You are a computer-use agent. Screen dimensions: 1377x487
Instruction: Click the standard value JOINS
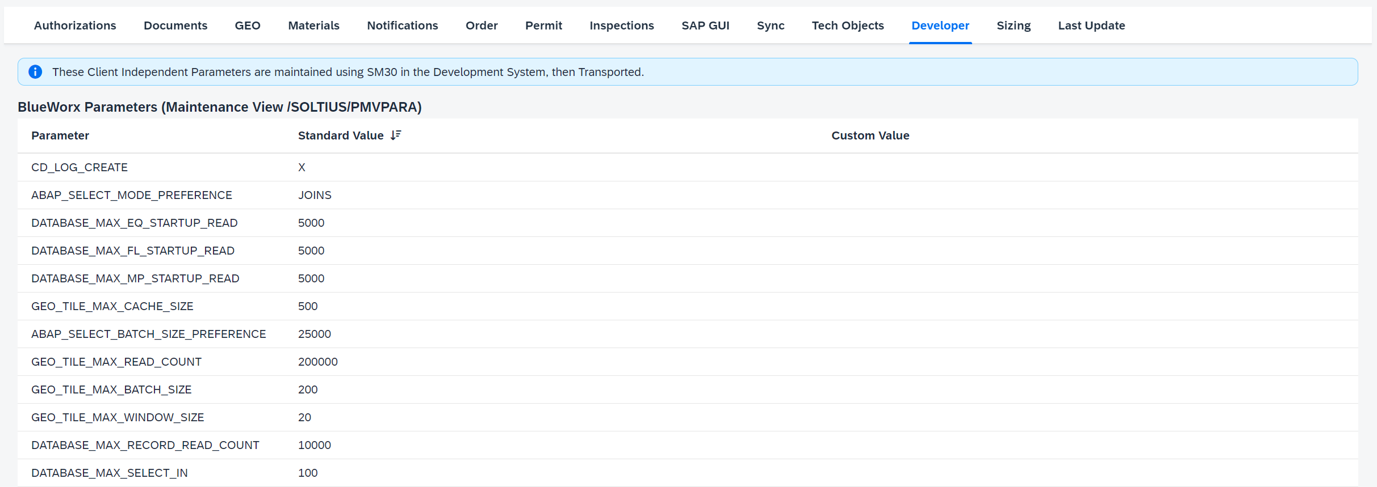coord(315,195)
